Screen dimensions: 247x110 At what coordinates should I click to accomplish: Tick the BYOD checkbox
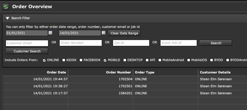tap(212, 60)
